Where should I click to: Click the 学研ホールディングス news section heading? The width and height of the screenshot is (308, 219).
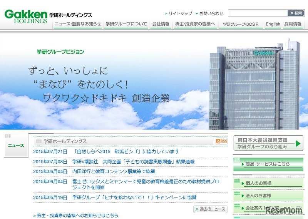coord(65,141)
